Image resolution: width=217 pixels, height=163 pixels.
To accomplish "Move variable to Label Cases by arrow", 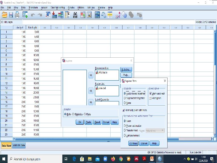I will [91, 102].
